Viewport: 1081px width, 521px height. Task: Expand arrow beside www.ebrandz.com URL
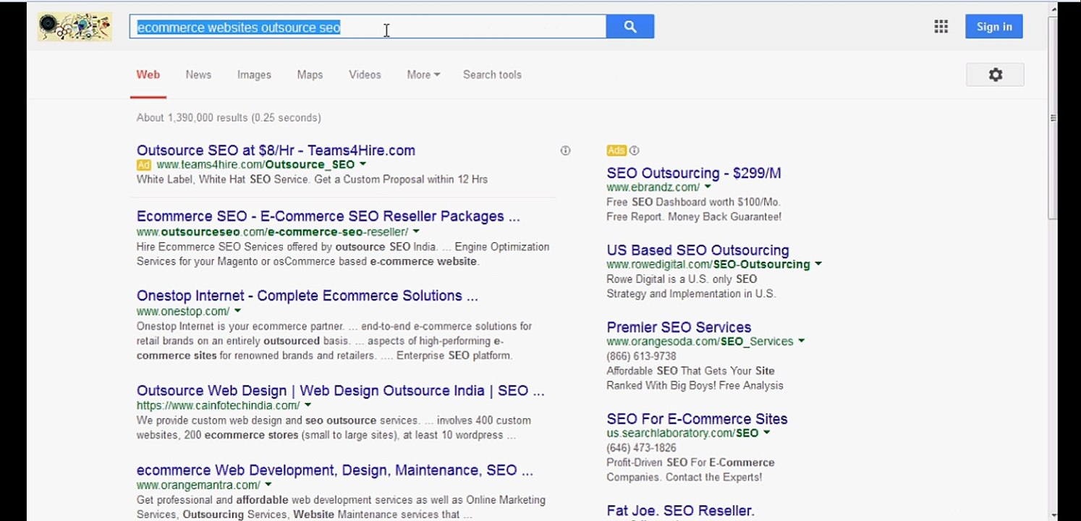pyautogui.click(x=708, y=187)
